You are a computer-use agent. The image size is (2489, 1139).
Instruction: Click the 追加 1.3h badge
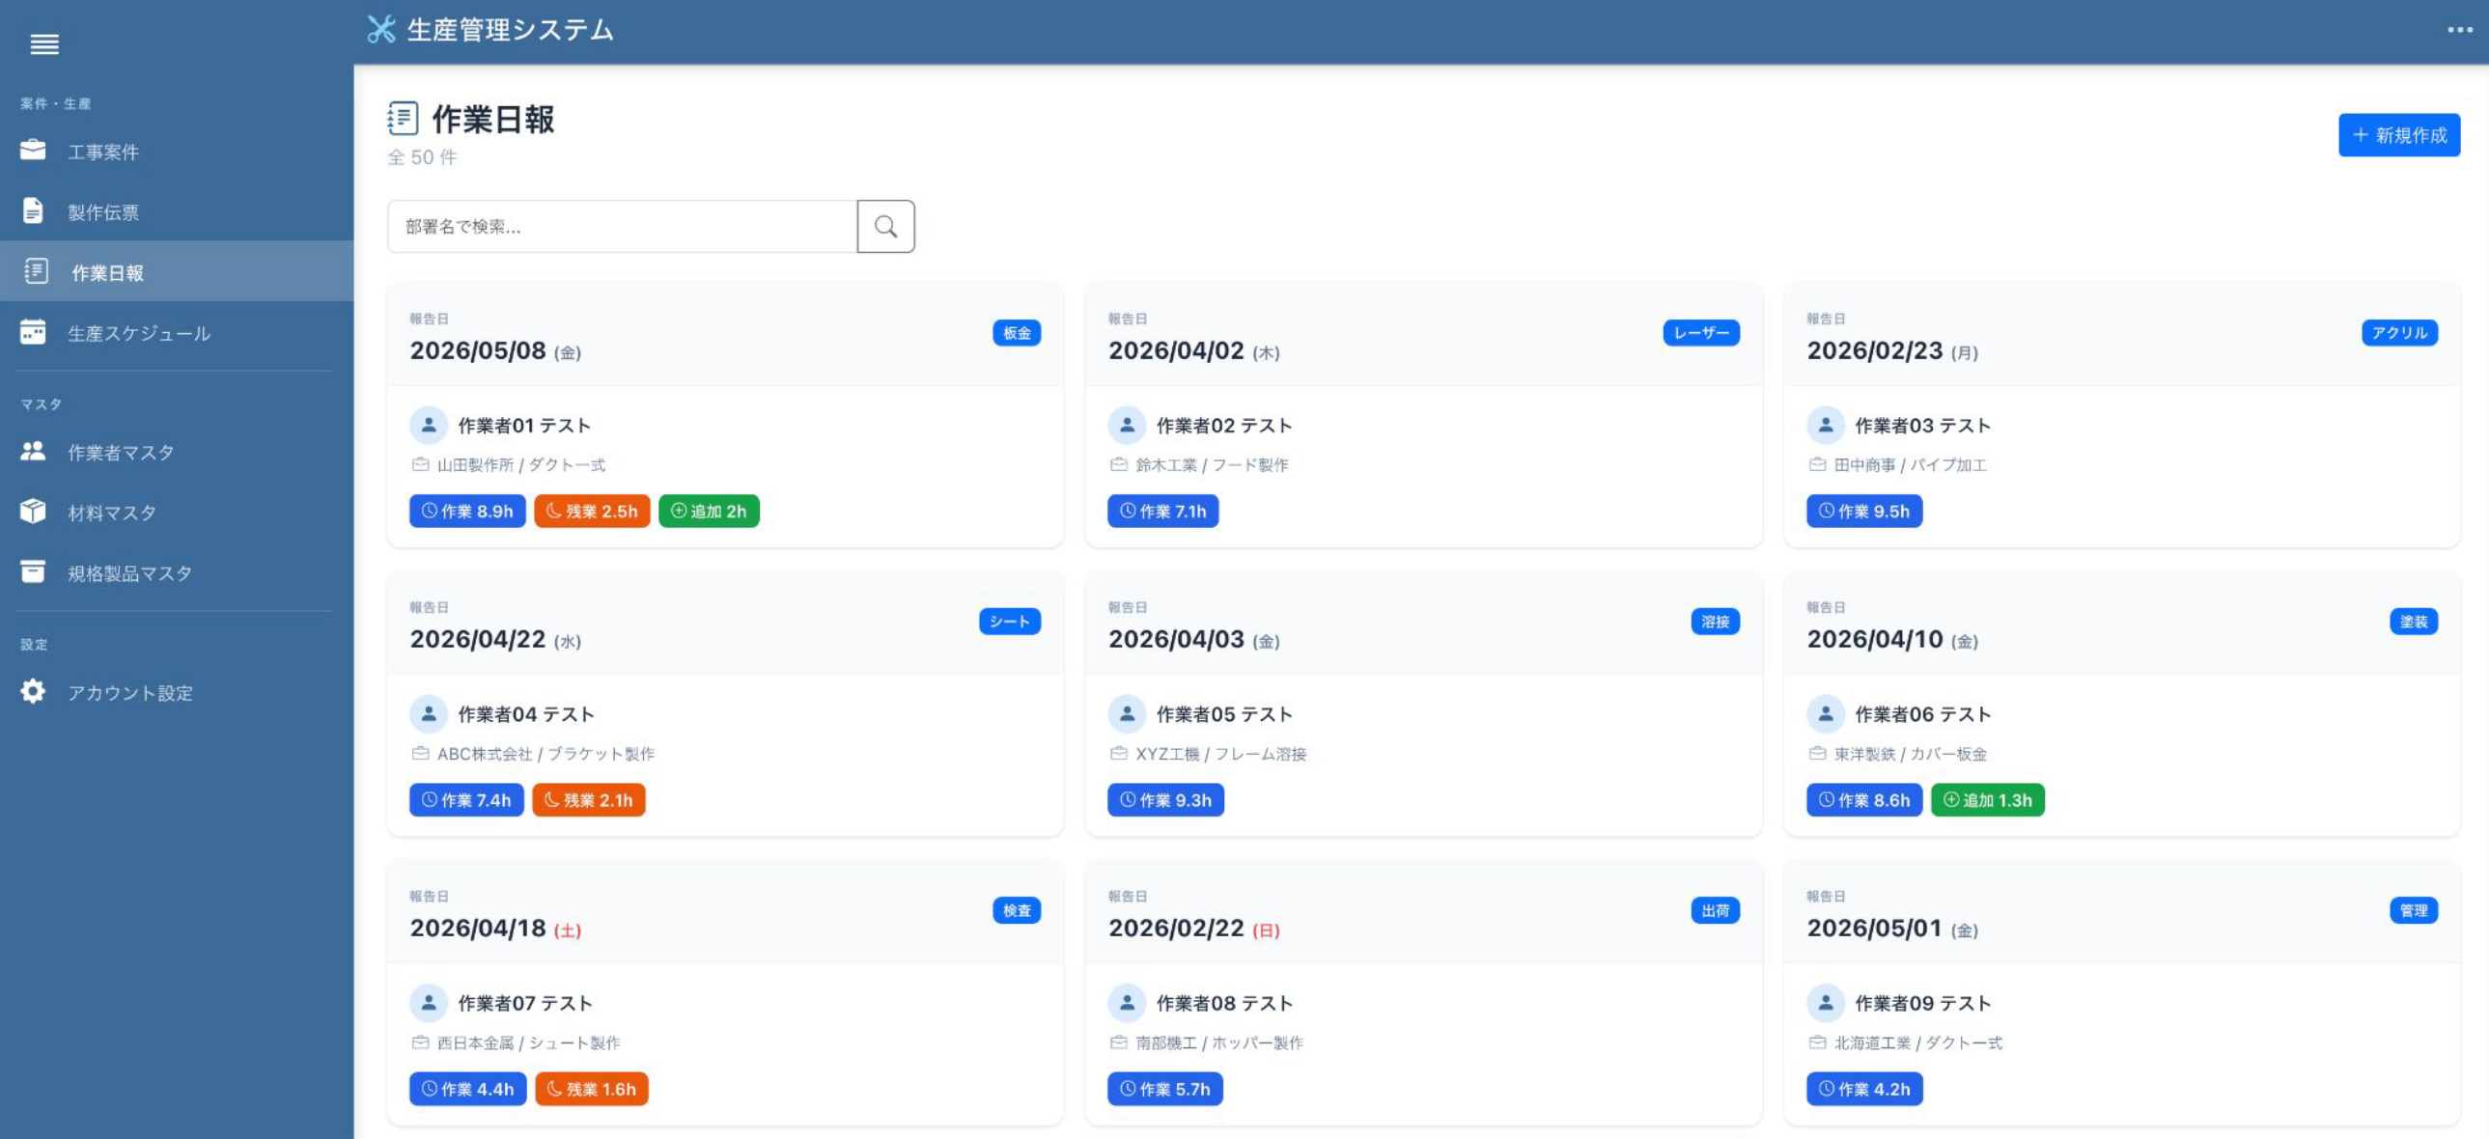(x=1988, y=800)
